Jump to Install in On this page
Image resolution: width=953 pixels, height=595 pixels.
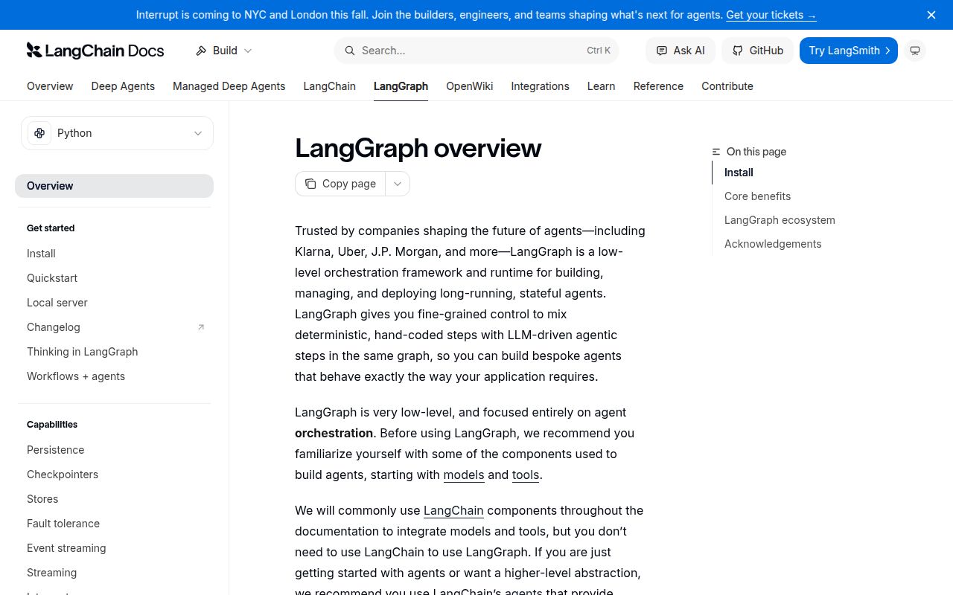tap(739, 173)
